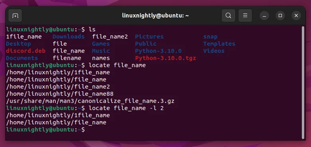This screenshot has height=147, width=311.
Task: Click the 'locate file_name -l 2' command
Action: tap(126, 108)
